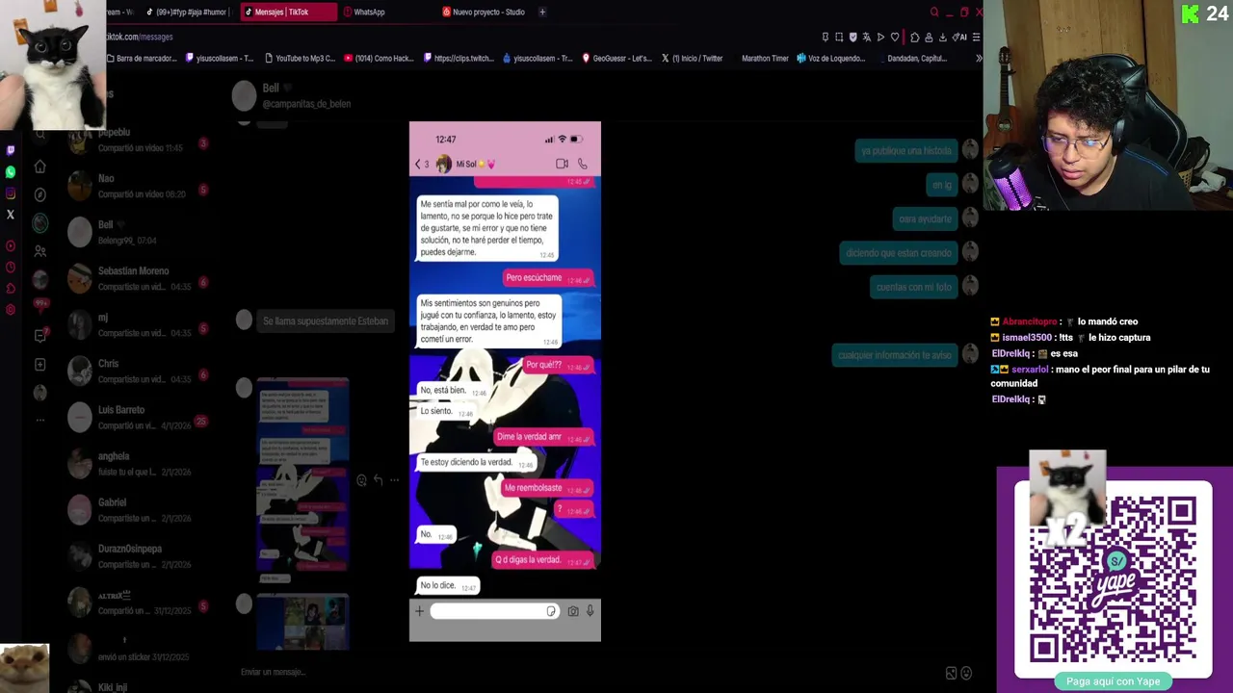The height and width of the screenshot is (693, 1233).
Task: Open the browser main menu icon
Action: [976, 37]
